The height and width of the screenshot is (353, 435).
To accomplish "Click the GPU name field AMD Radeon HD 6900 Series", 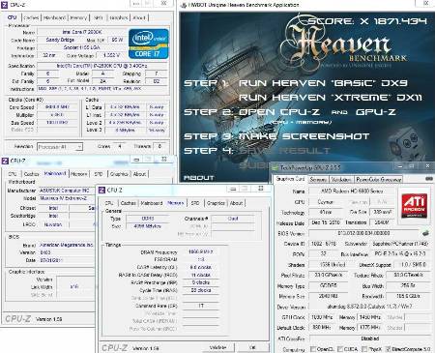I will [x=351, y=191].
